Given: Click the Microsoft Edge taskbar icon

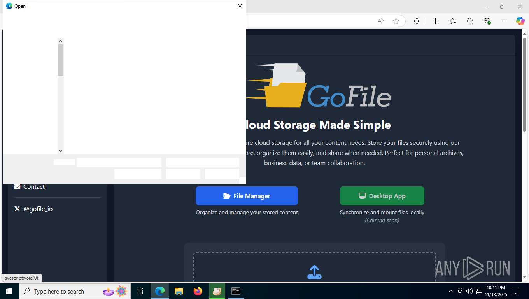Looking at the screenshot, I should (x=160, y=291).
